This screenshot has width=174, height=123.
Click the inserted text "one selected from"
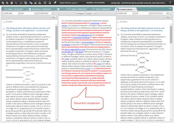coord(84,35)
